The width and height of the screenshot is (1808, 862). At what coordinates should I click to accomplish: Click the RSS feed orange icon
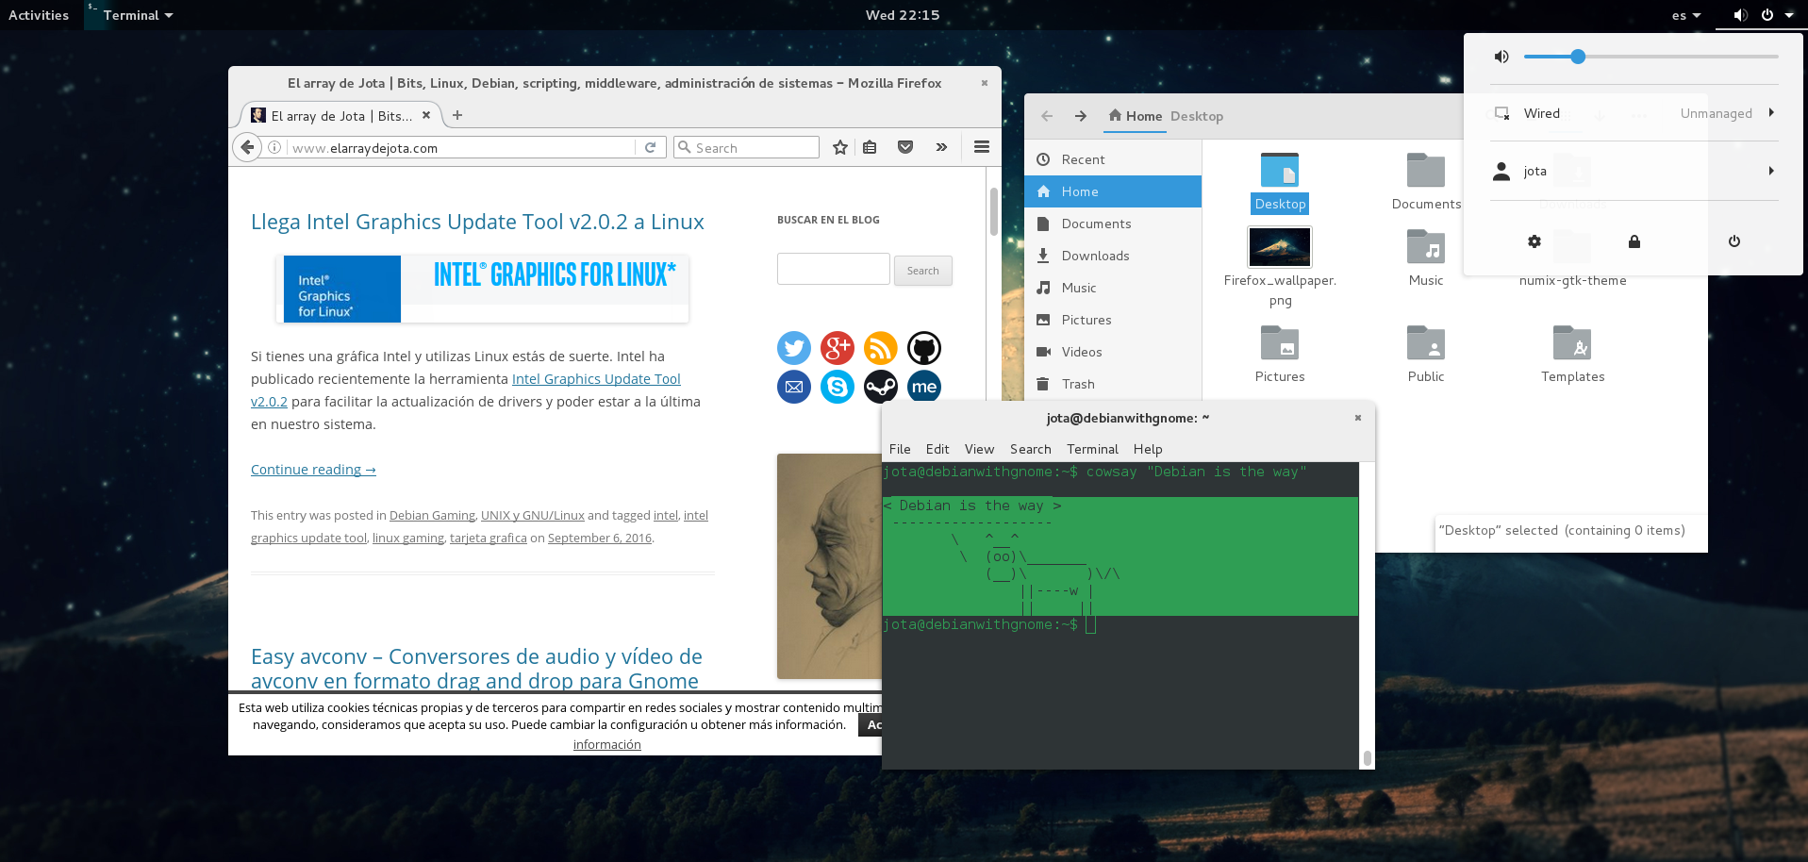click(881, 348)
